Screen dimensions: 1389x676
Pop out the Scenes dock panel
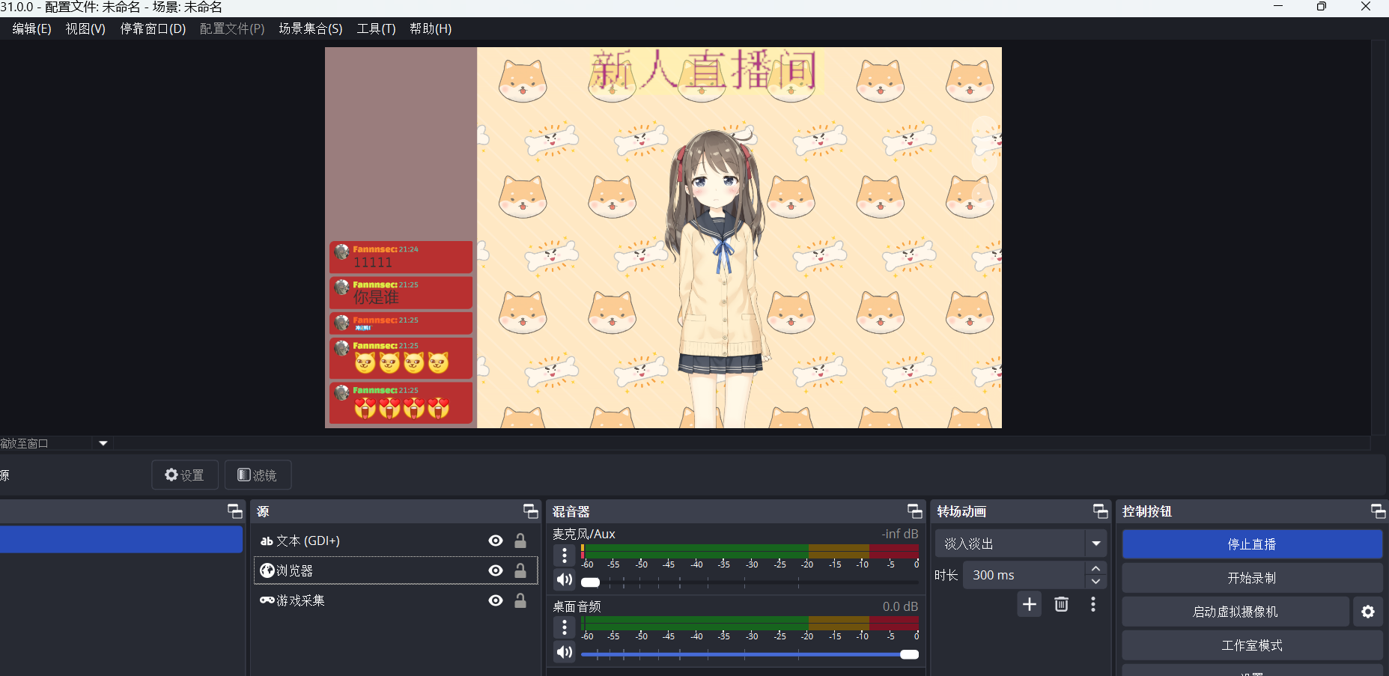[235, 511]
